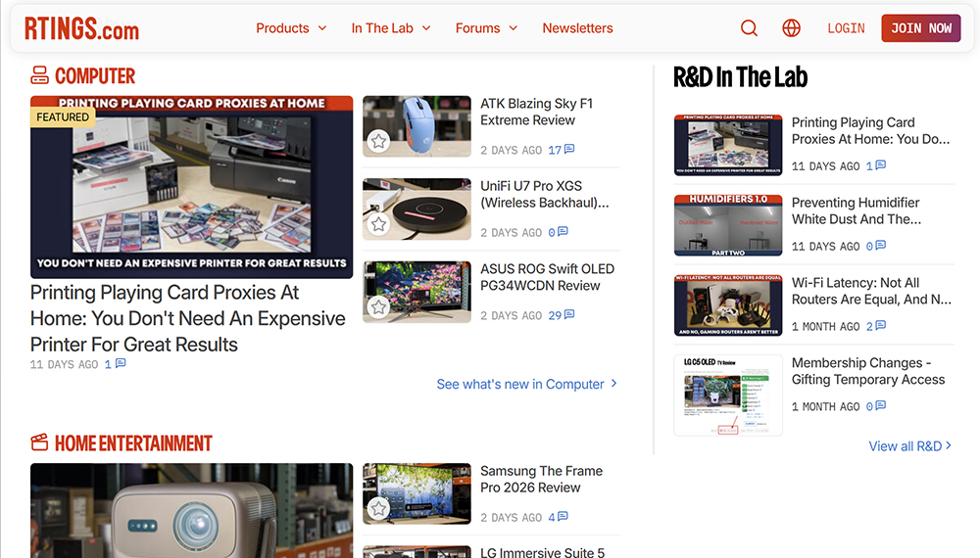Open the Humidifiers 1.0 thumbnail
Screen dimensions: 980x558
pos(728,225)
